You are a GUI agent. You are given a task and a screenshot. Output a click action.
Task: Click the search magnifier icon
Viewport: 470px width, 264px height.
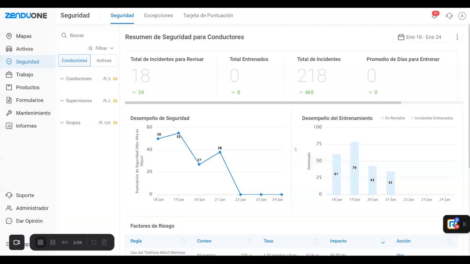[x=64, y=36]
